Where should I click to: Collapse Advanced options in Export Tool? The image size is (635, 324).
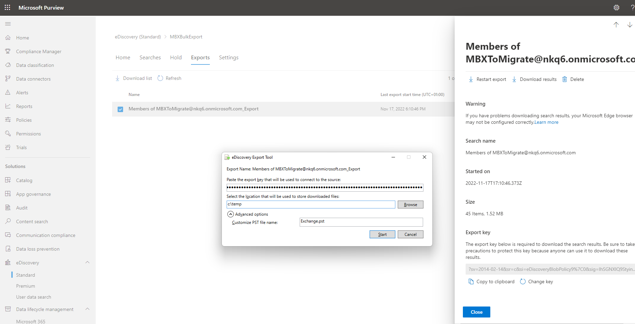(231, 214)
